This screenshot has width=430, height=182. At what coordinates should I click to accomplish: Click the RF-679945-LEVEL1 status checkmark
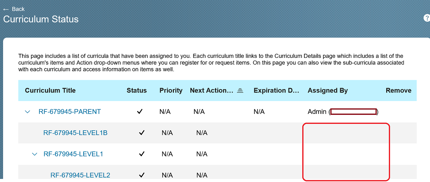(142, 154)
